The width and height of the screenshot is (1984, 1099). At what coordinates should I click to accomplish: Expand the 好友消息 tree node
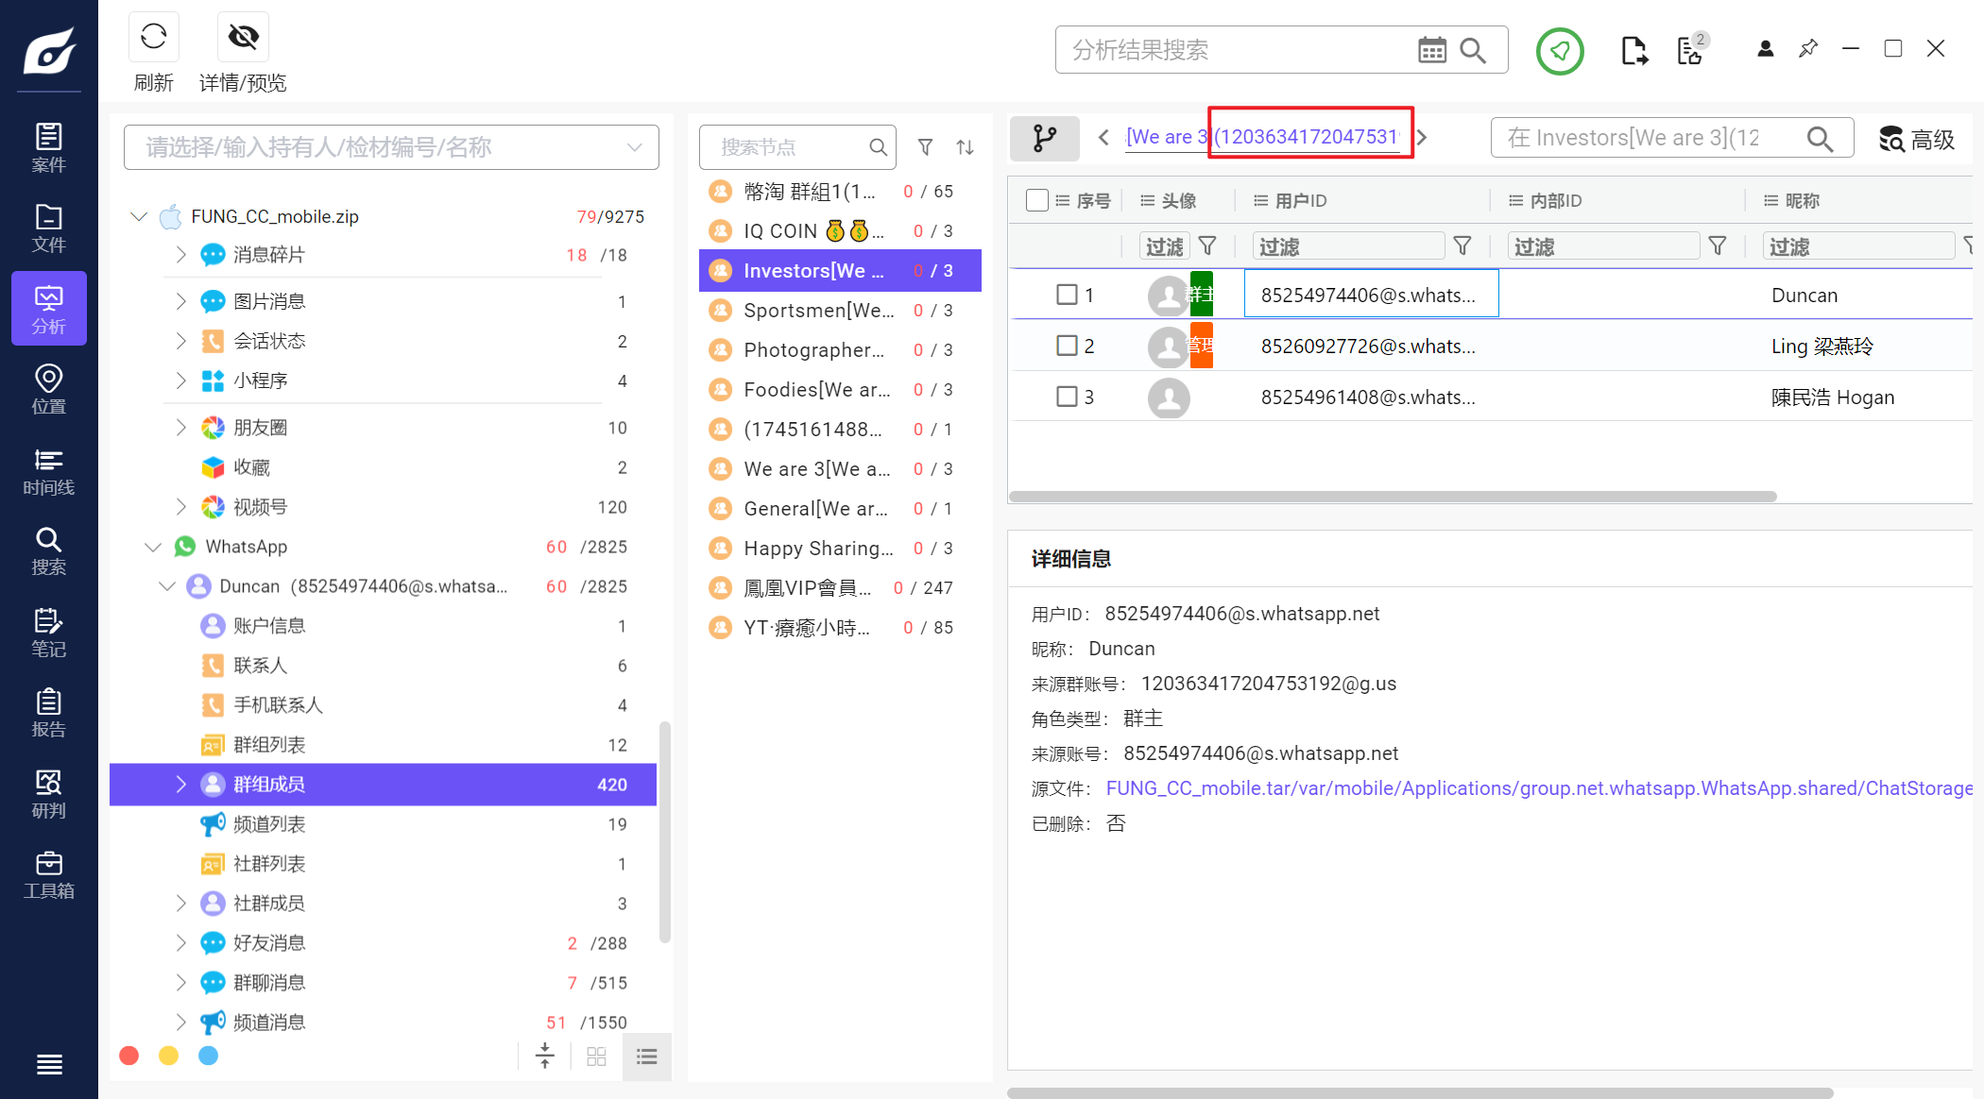pos(180,942)
